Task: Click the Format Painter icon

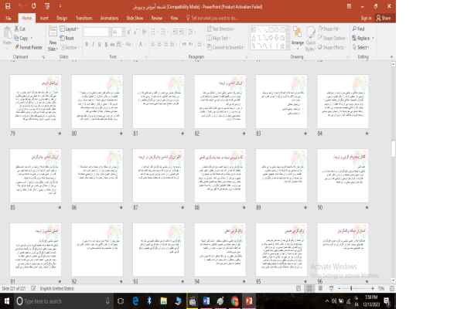Action: (x=16, y=46)
